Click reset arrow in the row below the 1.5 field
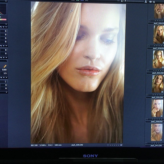Viewport: 164px width, 164px height. (x=1, y=77)
